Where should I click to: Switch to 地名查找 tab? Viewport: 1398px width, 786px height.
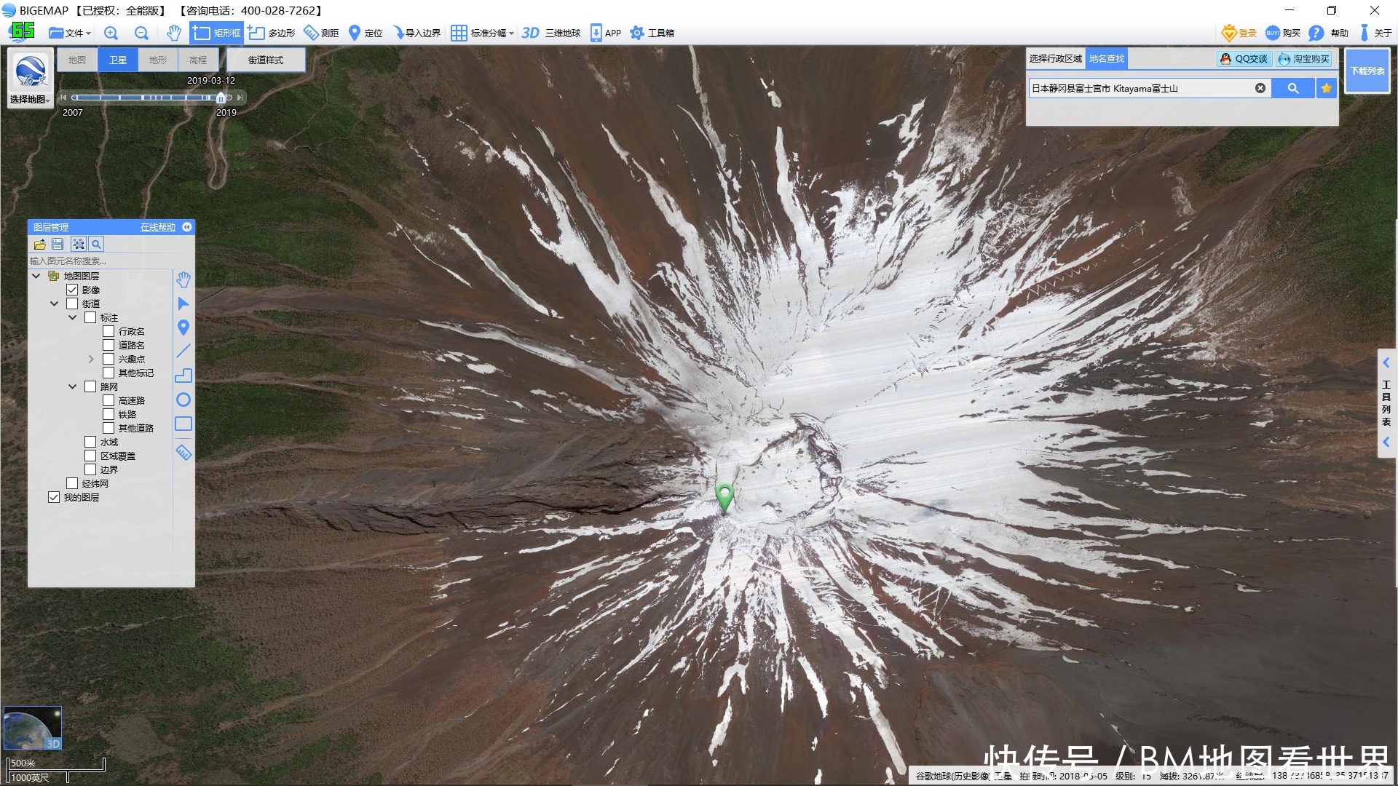[1107, 59]
